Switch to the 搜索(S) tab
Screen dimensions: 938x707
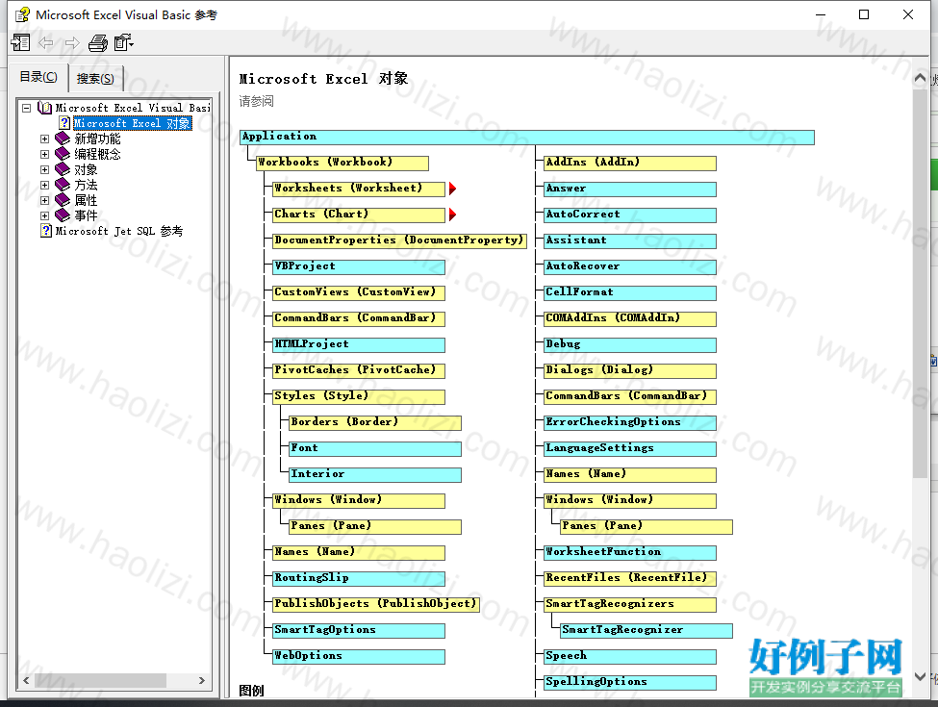(95, 78)
